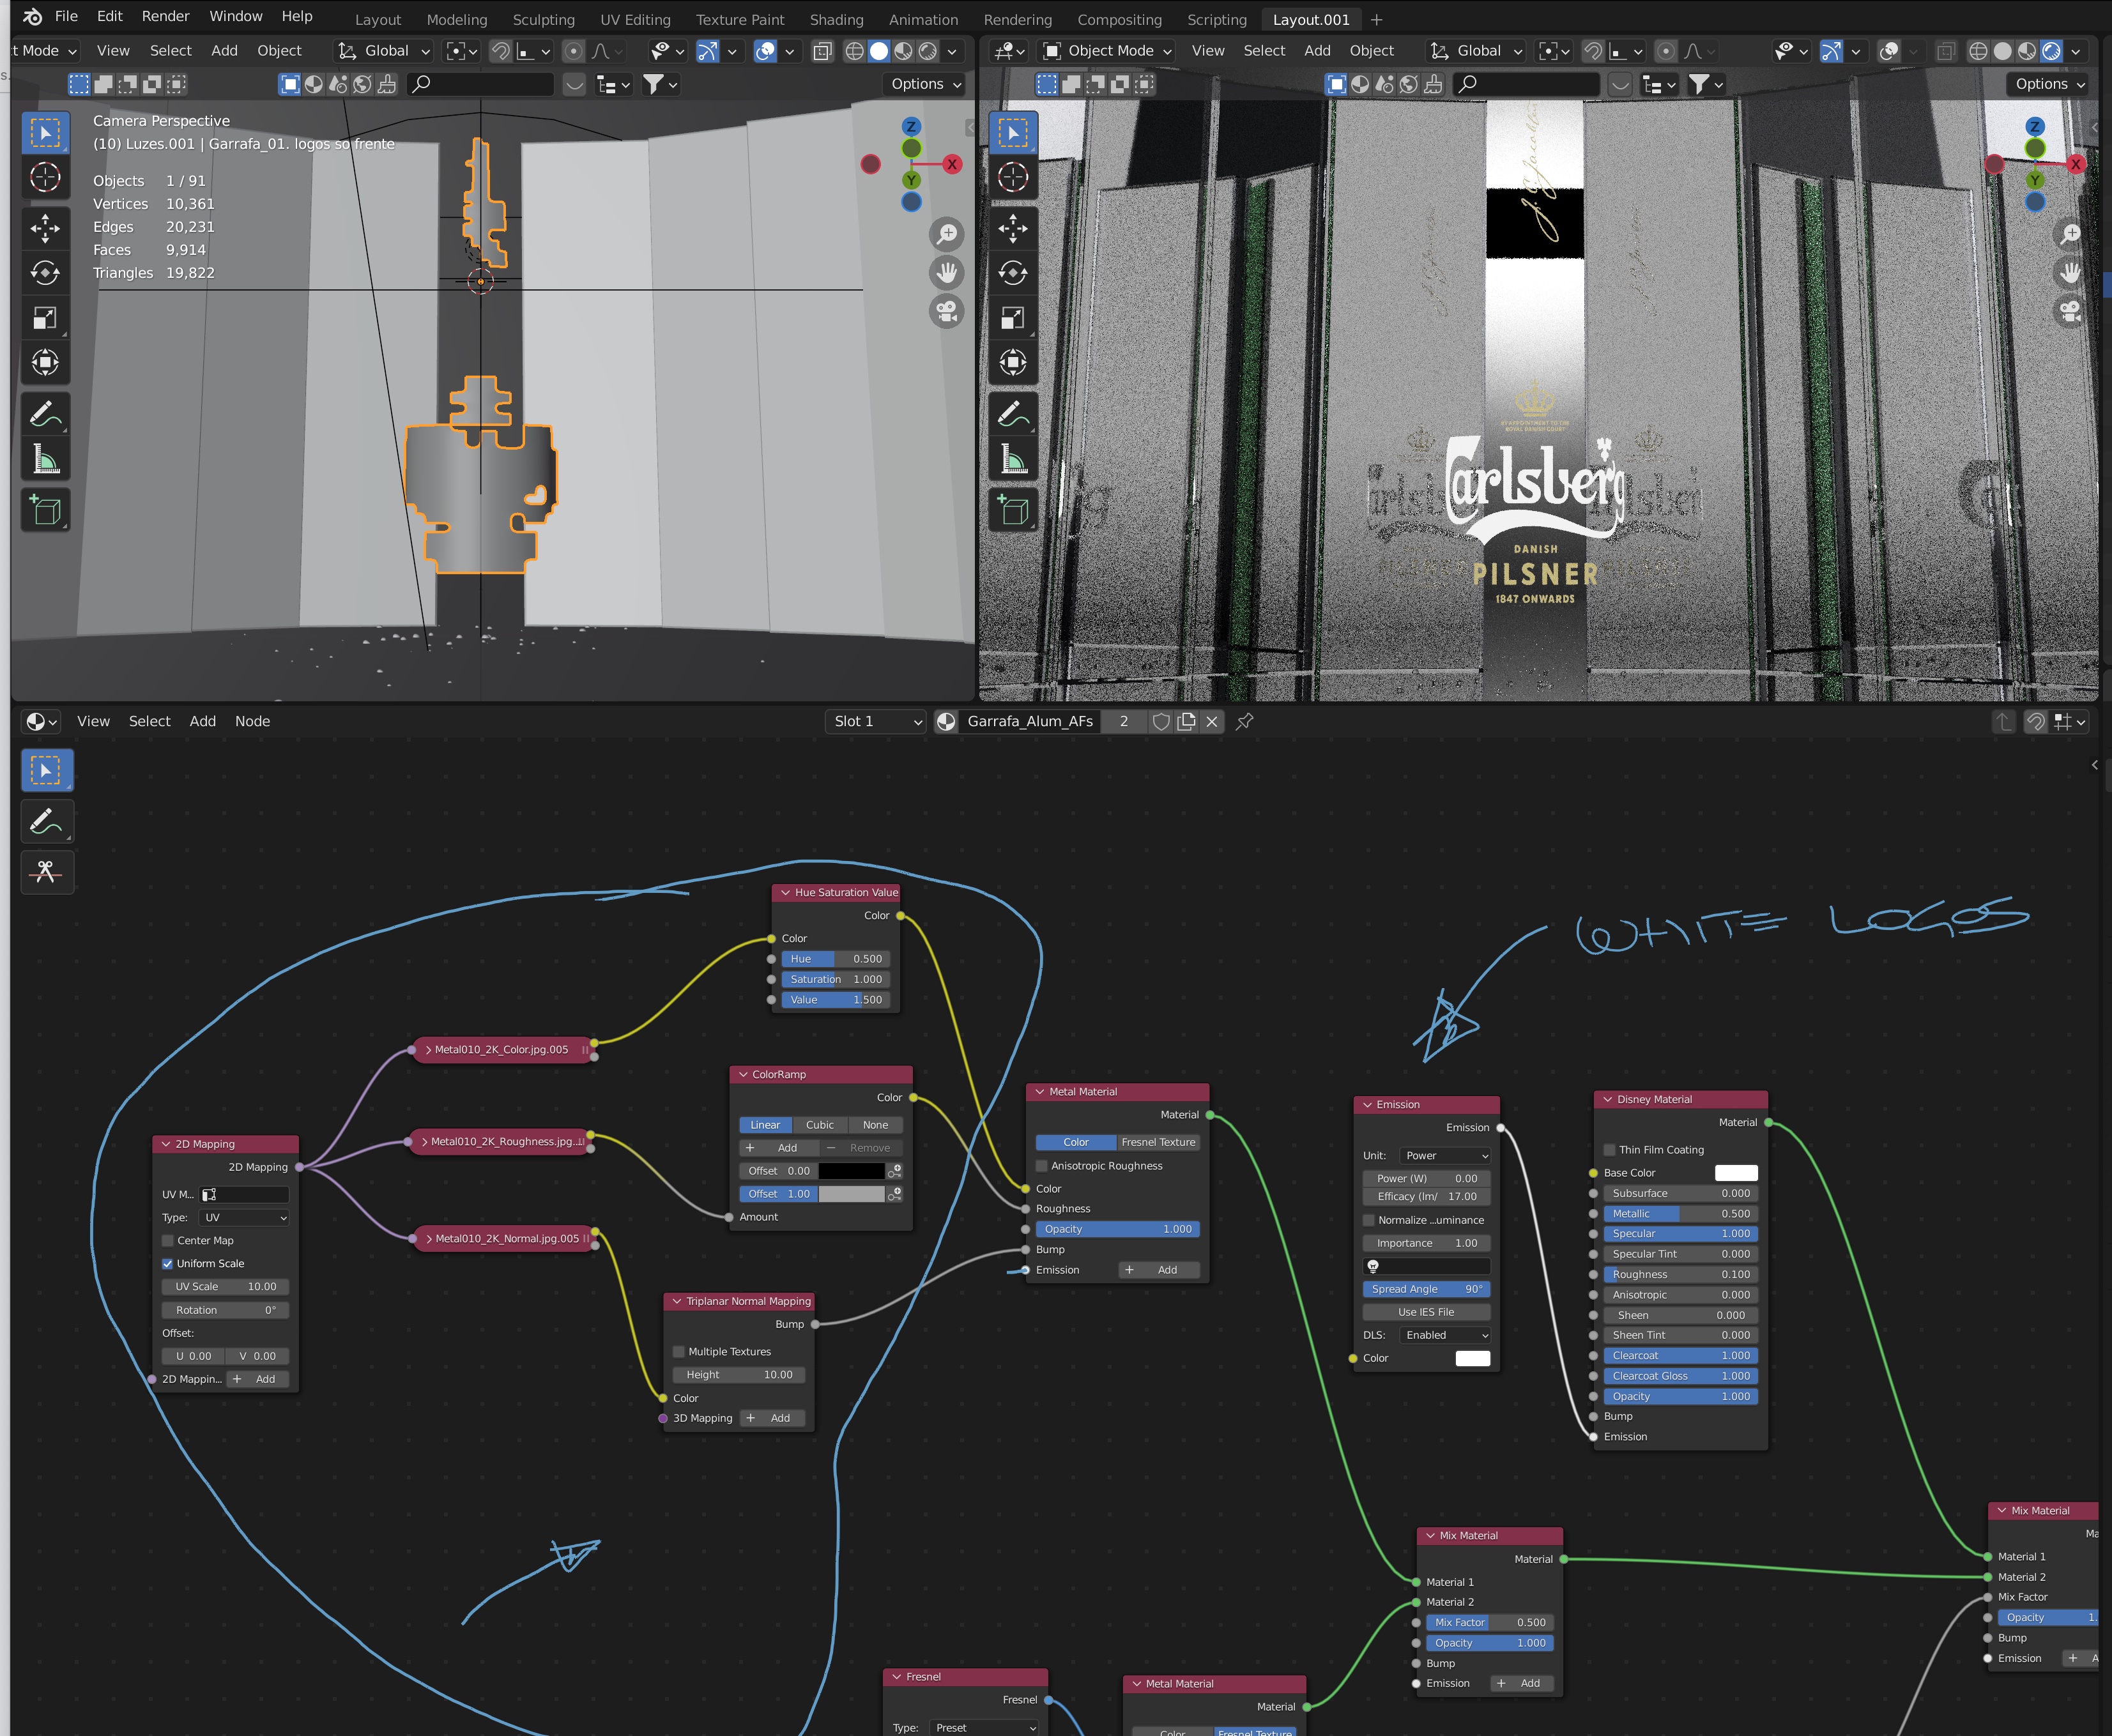Viewport: 2112px width, 1736px height.
Task: Disable the Uniform Scale checkbox
Action: [168, 1263]
